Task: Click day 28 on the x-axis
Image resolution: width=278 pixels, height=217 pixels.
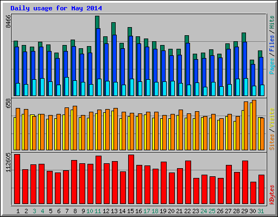Action: click(x=236, y=211)
